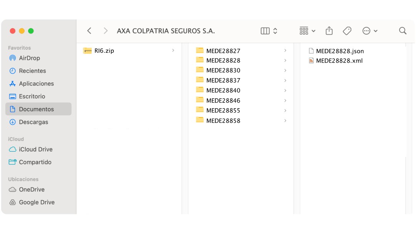Click the Documentos page icon
This screenshot has width=416, height=234.
pos(12,109)
